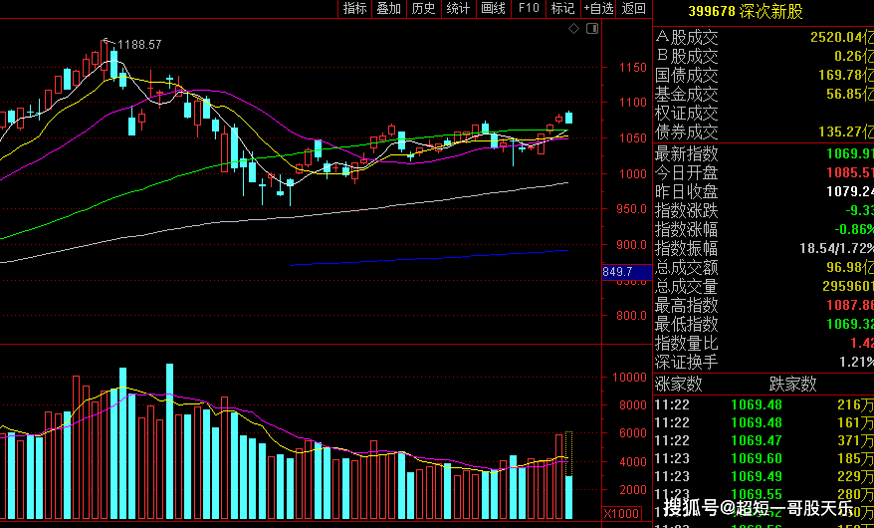874x528 pixels.
Task: Click the 2000 volume axis label
Action: click(633, 490)
